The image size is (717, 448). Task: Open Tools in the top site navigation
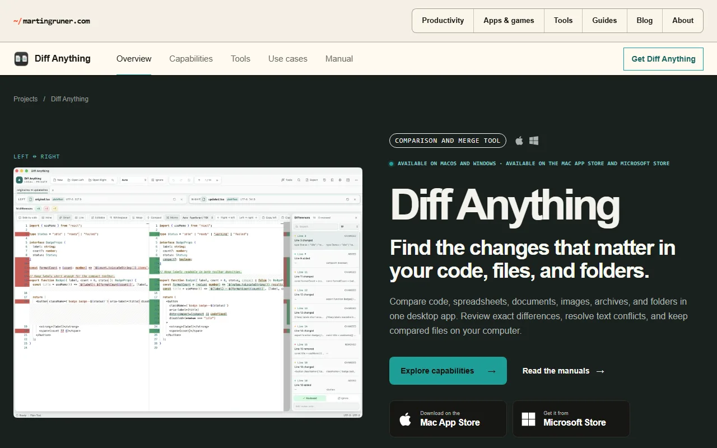pyautogui.click(x=563, y=21)
